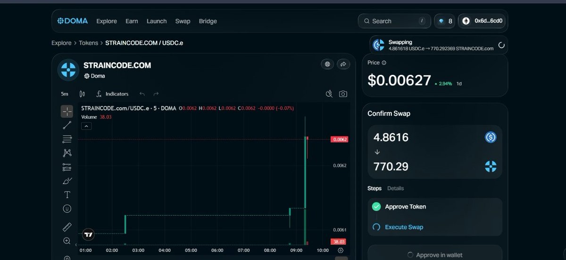Click the Approve in wallet button
Screen dimensions: 566x260
pyautogui.click(x=434, y=255)
